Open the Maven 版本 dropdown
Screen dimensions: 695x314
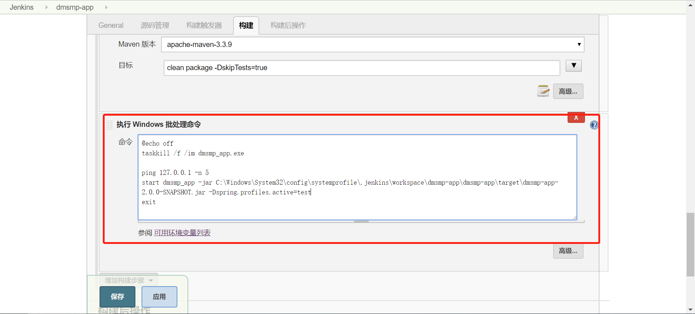point(372,44)
